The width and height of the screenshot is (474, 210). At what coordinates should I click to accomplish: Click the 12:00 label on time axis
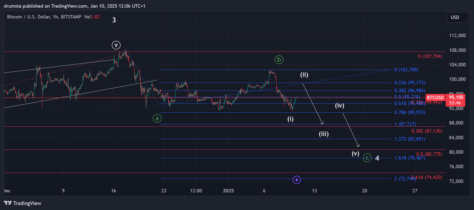[196, 191]
